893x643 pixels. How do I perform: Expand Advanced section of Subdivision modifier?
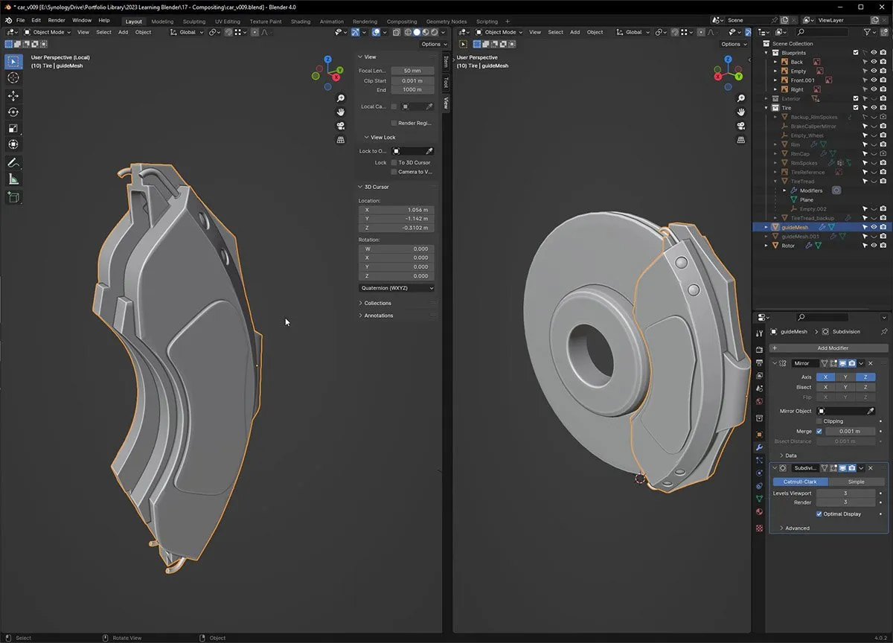796,528
